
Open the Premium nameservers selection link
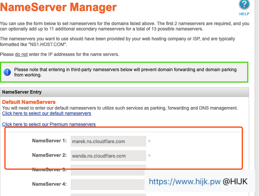(x=49, y=124)
